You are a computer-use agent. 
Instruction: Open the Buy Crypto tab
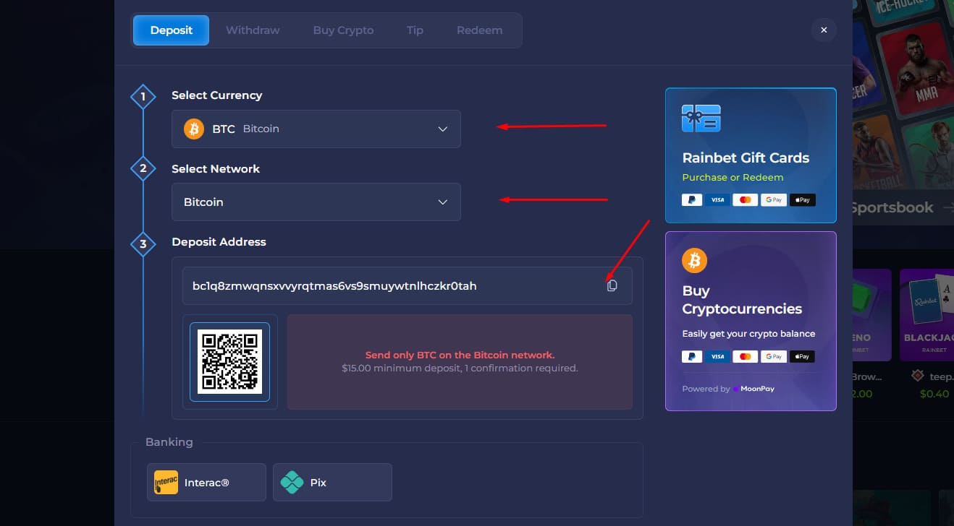[343, 30]
